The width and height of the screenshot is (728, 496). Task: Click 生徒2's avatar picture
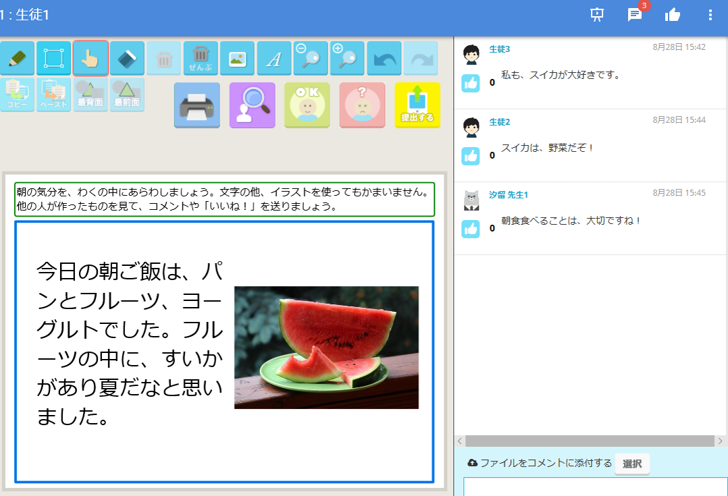coord(471,128)
